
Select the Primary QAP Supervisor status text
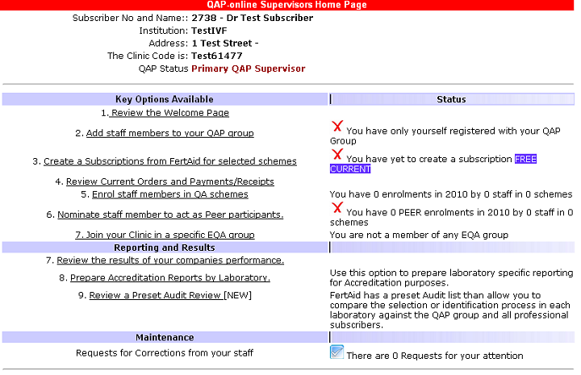249,69
